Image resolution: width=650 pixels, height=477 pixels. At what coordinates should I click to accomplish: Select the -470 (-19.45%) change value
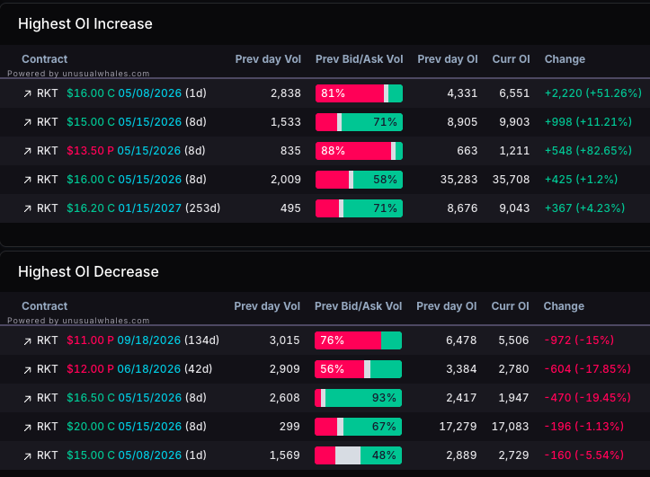(x=587, y=398)
